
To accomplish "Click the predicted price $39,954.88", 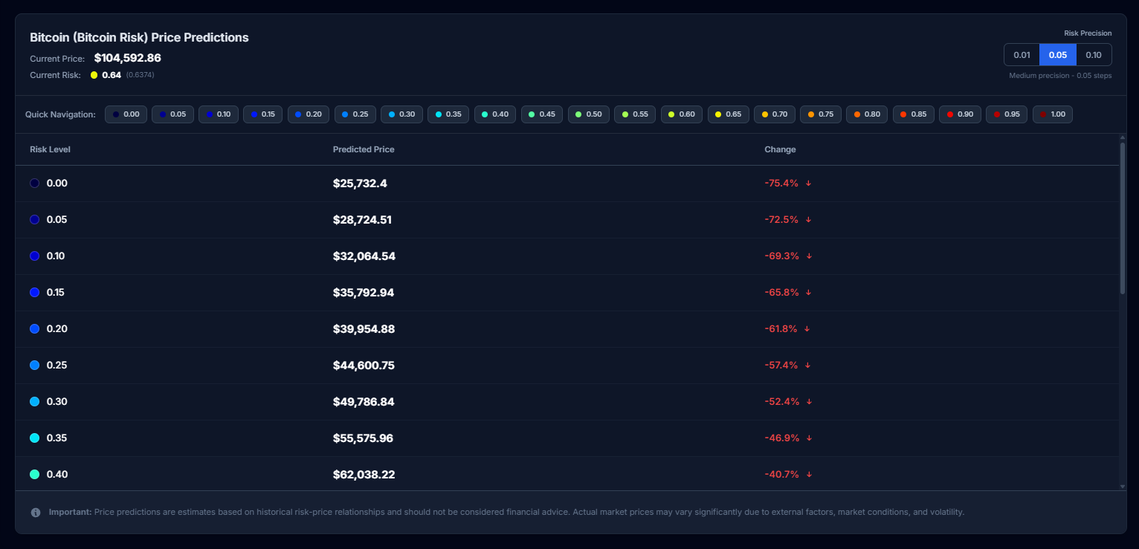I will coord(364,329).
